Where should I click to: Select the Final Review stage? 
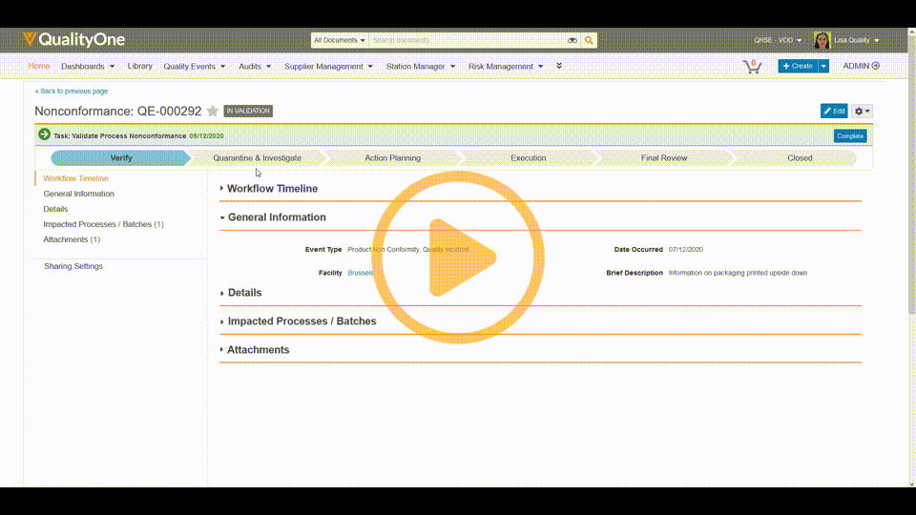(664, 158)
